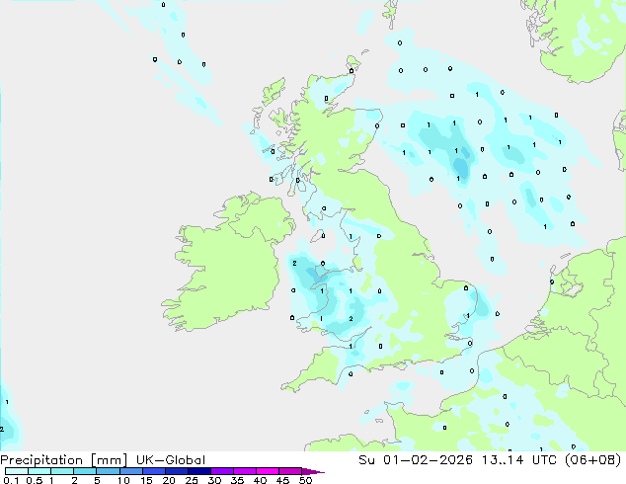Click the '13..14 UTC' time text
This screenshot has height=484, width=626.
coord(520,460)
